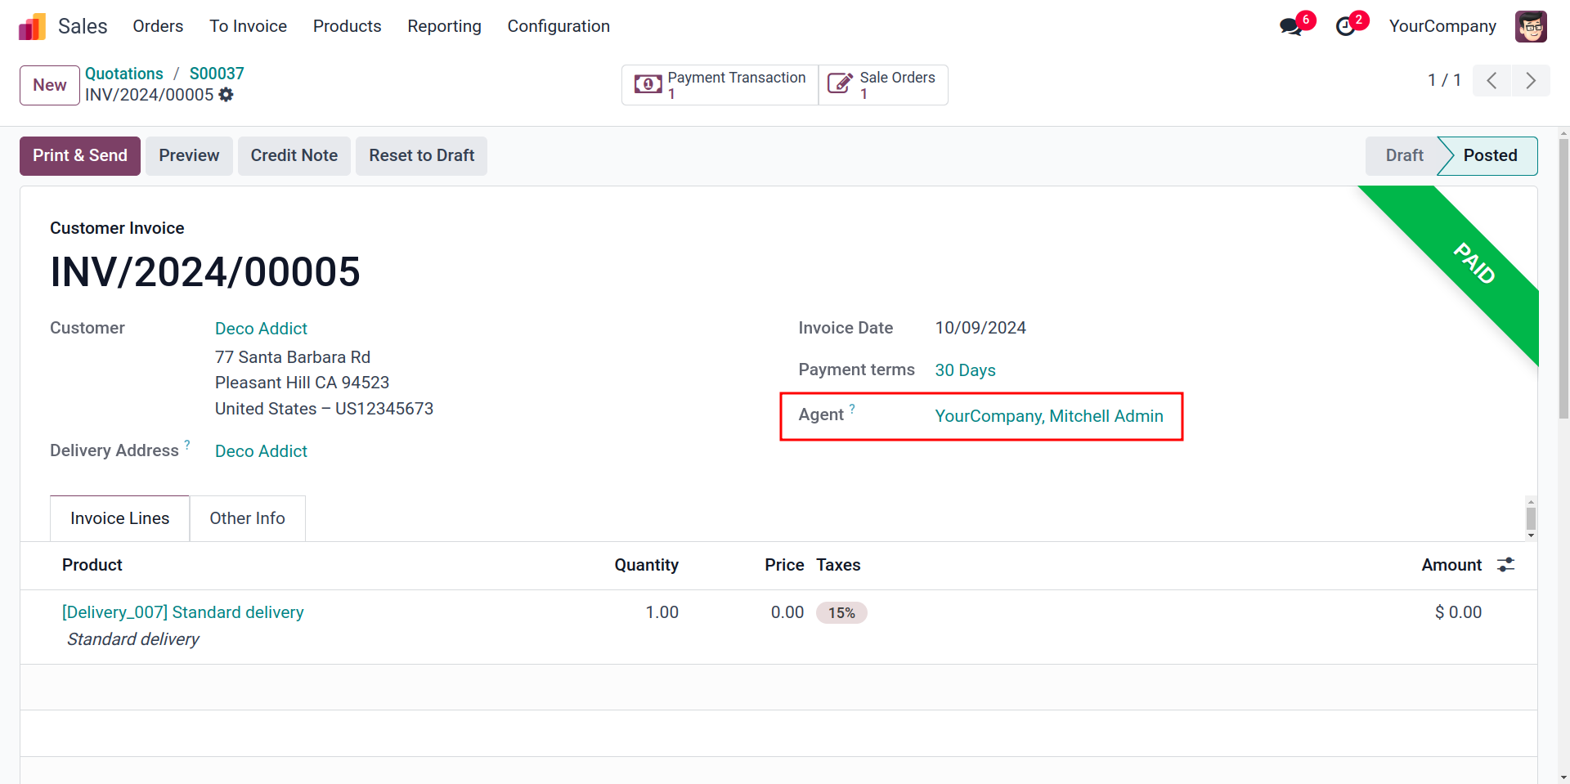Open the gear actions menu beside INV/2024/00005
This screenshot has width=1570, height=784.
(227, 95)
